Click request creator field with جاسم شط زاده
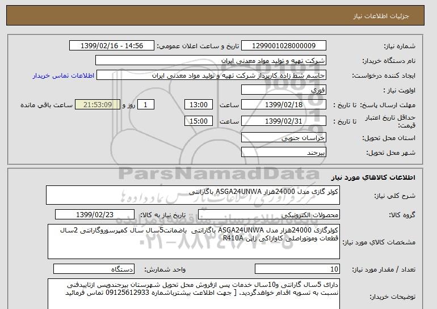The height and width of the screenshot is (309, 437). 211,75
